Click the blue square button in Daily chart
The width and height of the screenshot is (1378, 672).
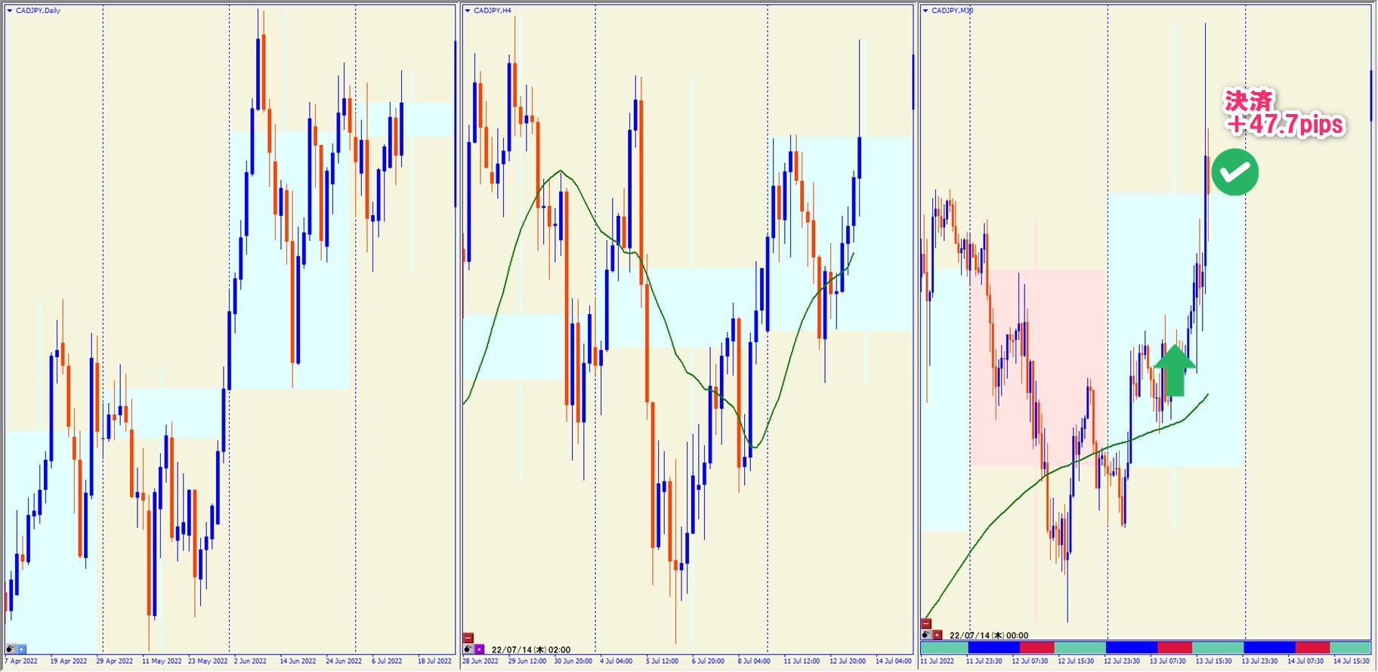22,649
